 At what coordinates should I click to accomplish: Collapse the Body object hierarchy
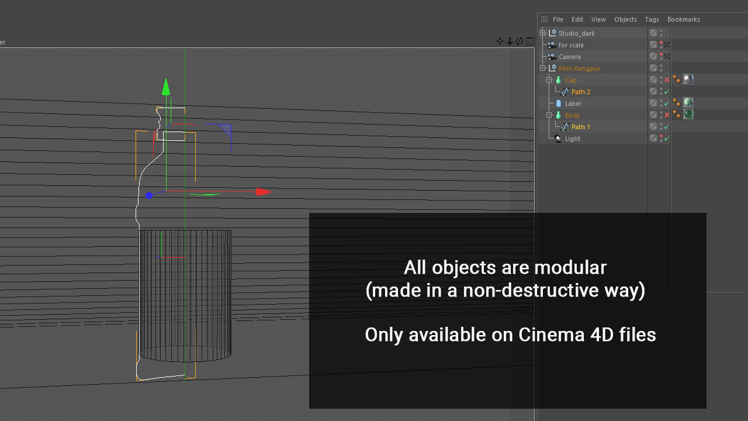point(549,115)
